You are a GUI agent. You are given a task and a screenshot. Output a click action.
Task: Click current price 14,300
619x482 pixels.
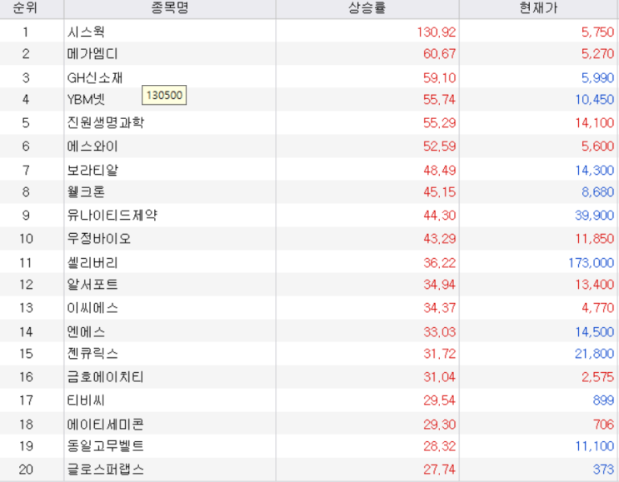[x=595, y=170]
